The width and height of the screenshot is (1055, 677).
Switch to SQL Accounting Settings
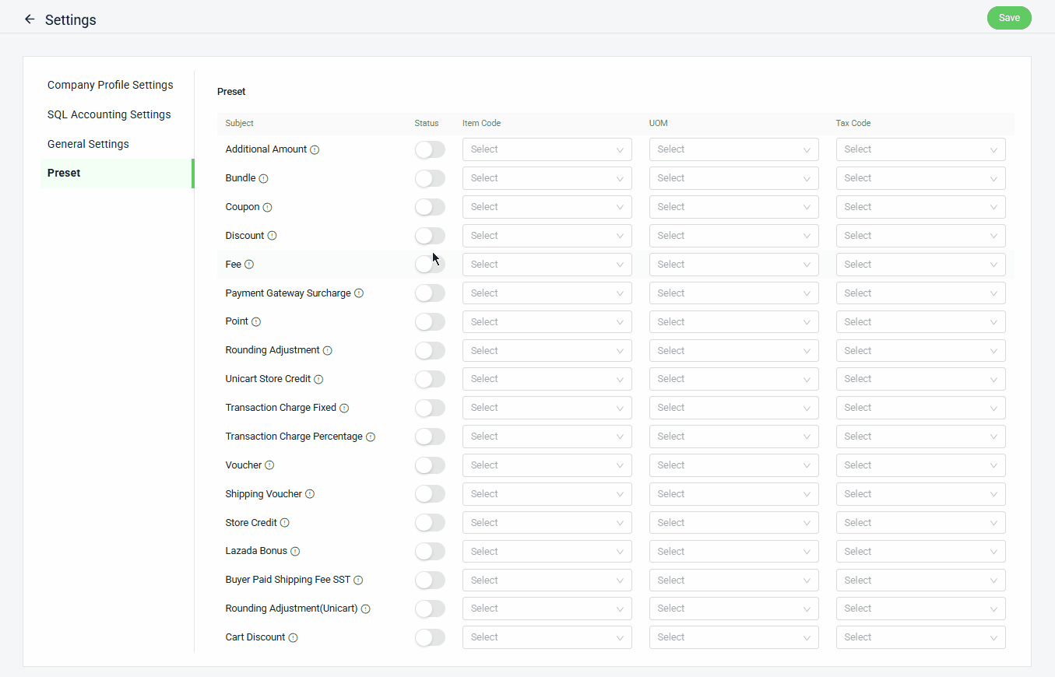[109, 114]
